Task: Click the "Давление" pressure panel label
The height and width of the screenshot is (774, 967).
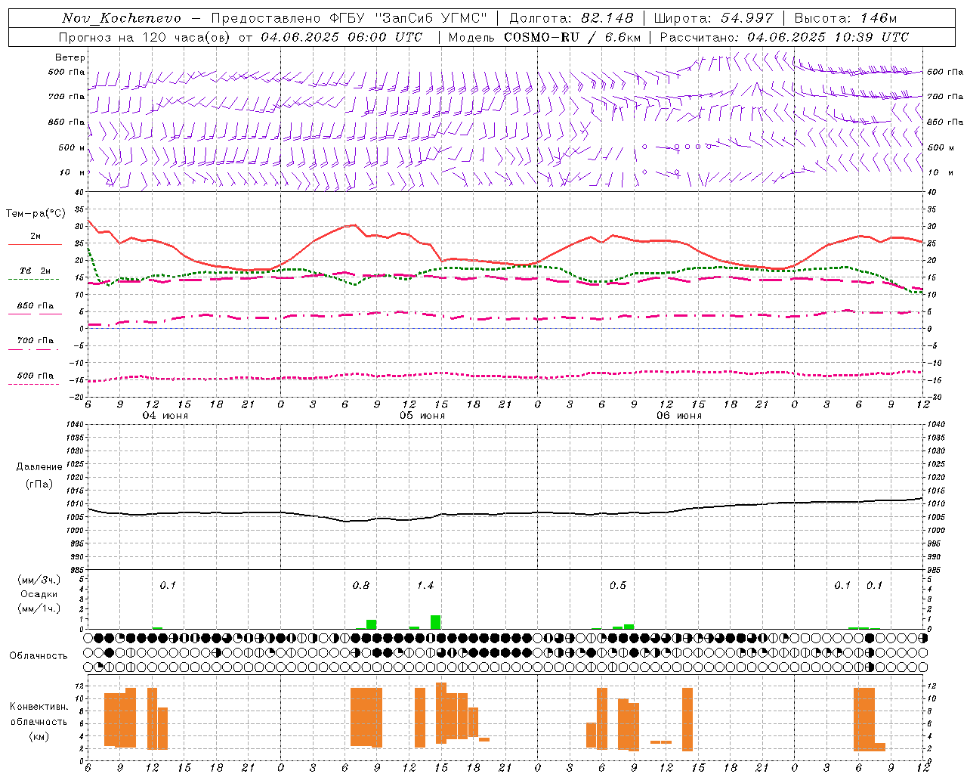Action: [39, 467]
